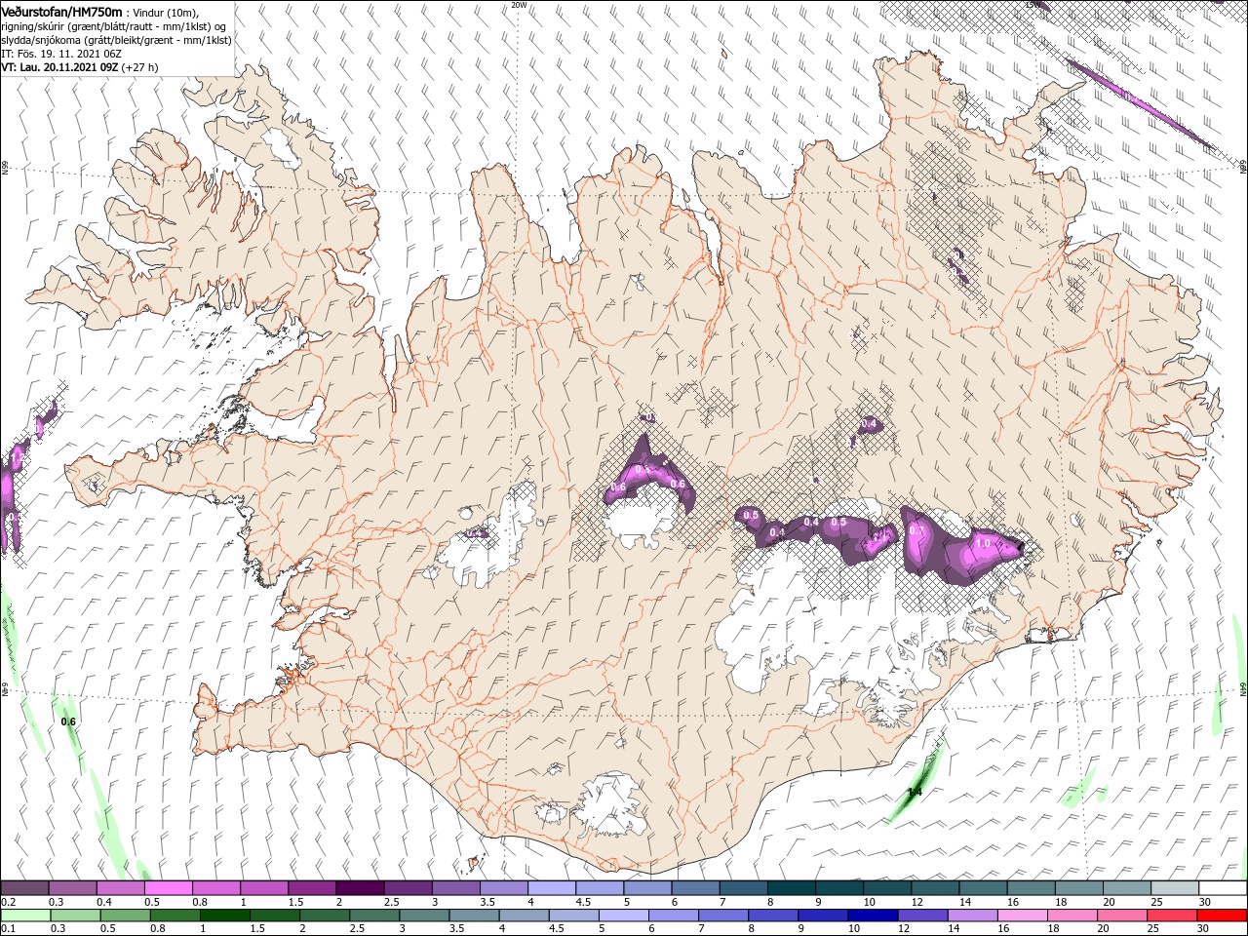Pick the 3 grey-green swatch, lower row

click(424, 916)
